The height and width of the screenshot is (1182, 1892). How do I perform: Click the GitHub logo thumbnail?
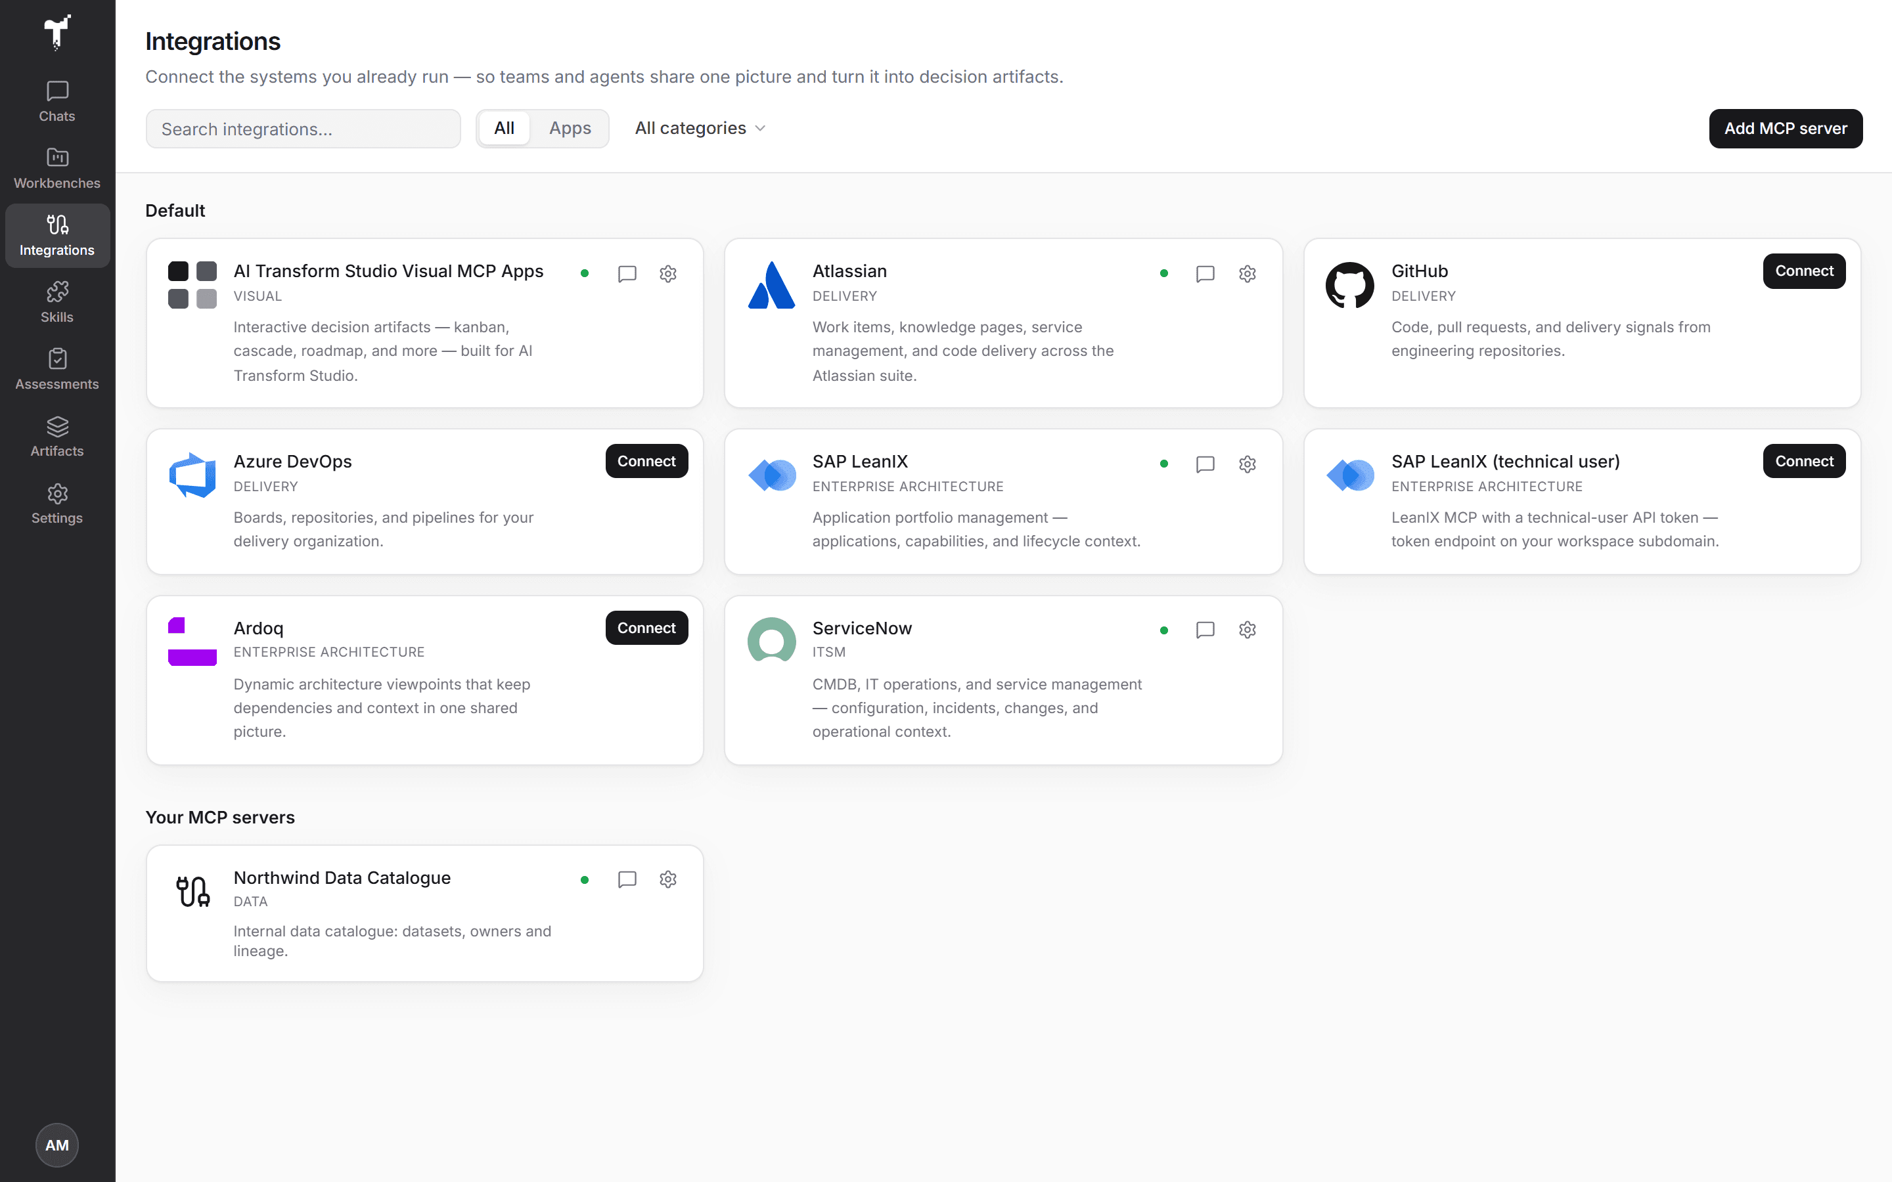[x=1349, y=284]
